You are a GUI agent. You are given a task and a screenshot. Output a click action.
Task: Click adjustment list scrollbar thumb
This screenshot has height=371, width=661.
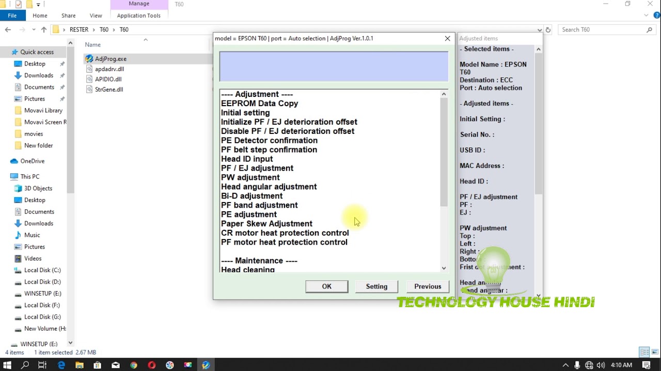click(x=444, y=152)
